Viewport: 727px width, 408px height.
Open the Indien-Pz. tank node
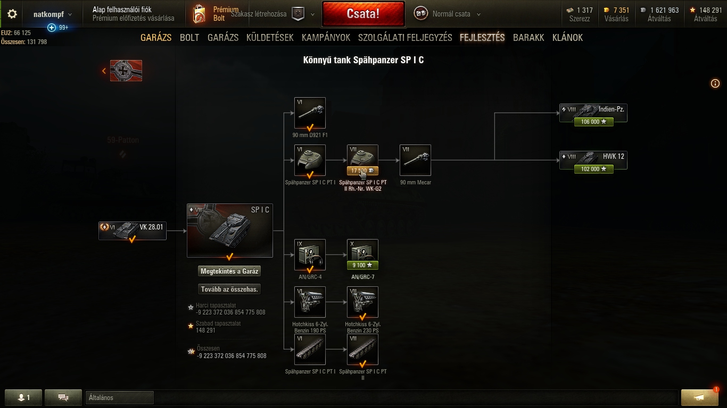[593, 113]
